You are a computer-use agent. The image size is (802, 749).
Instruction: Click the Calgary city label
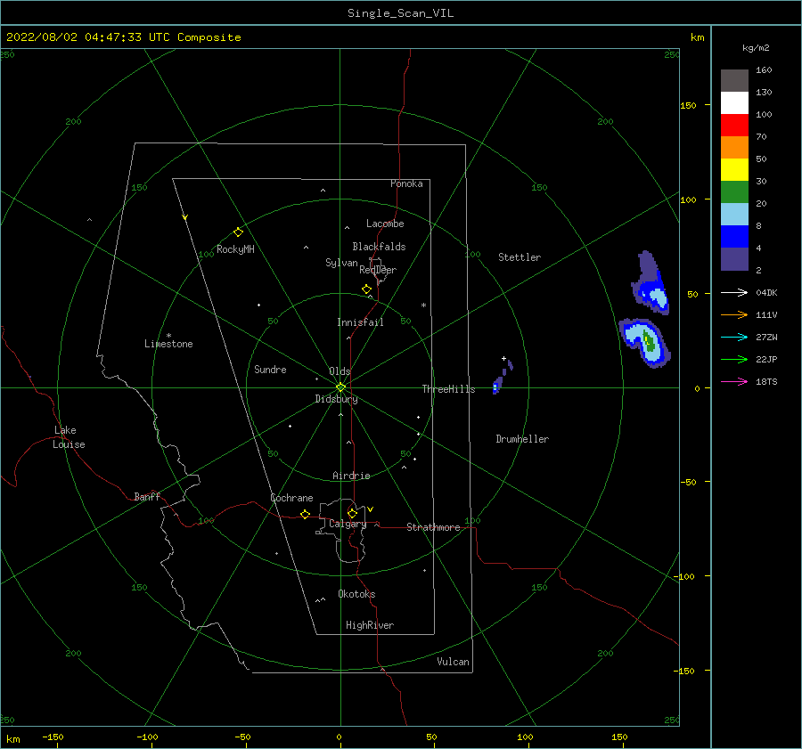click(348, 524)
